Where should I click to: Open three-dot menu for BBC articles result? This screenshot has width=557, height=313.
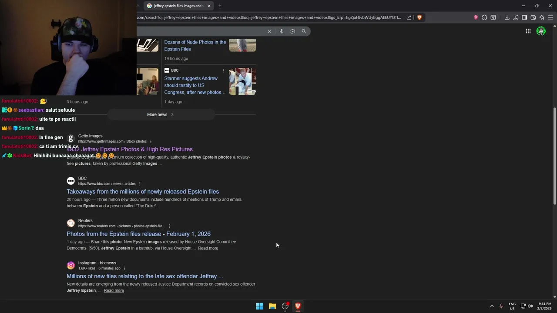tap(140, 184)
